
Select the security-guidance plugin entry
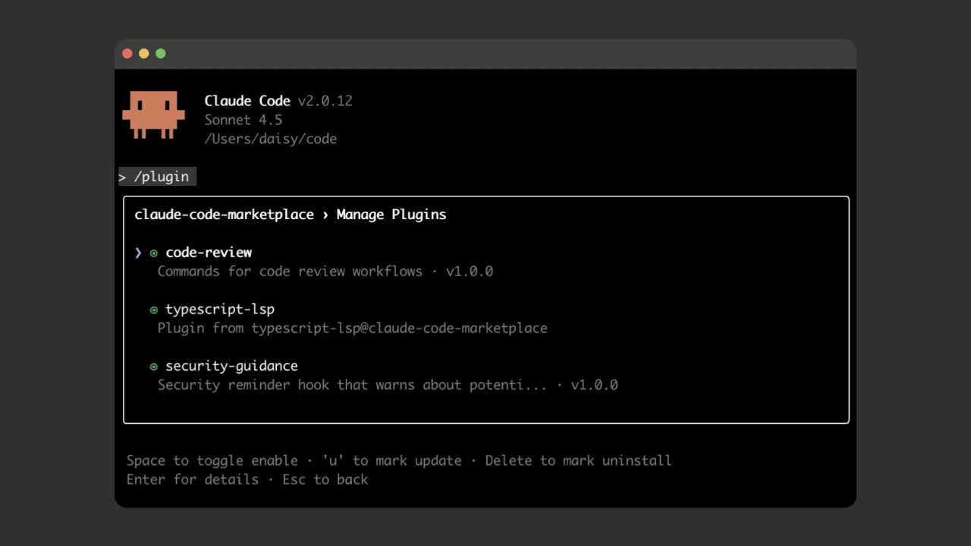coord(231,366)
